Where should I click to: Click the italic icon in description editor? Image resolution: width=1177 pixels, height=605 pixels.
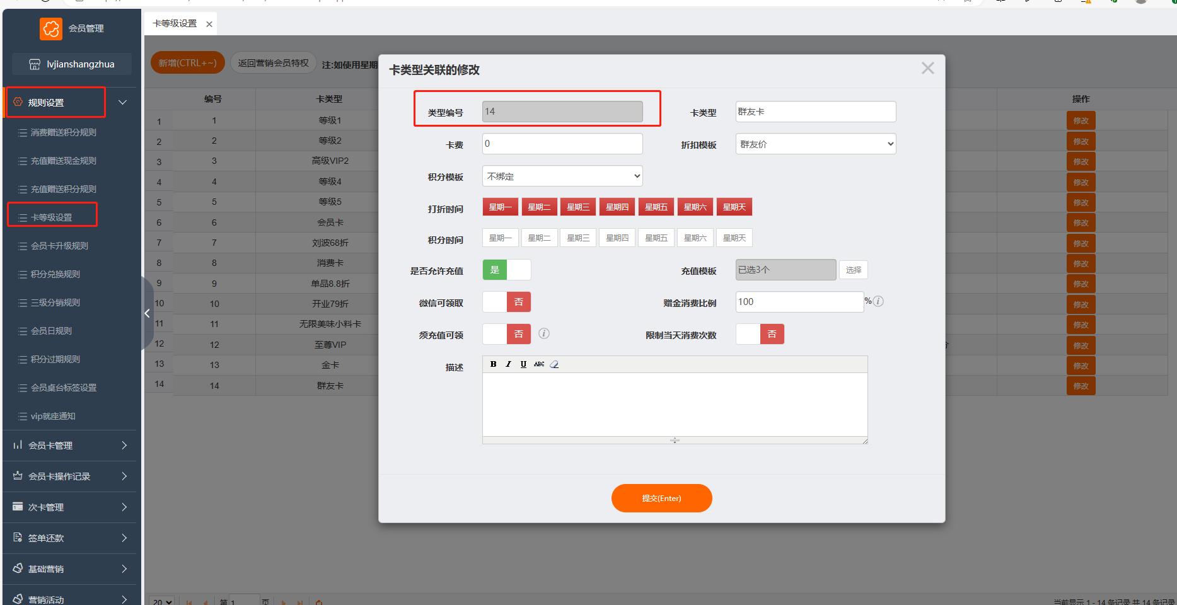point(508,364)
